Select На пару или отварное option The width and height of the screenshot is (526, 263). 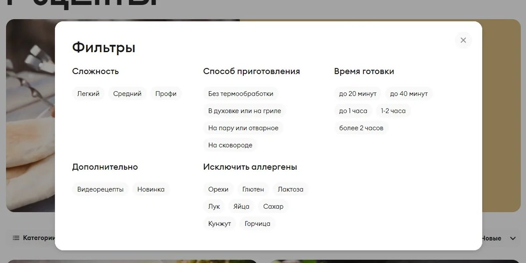coord(243,128)
